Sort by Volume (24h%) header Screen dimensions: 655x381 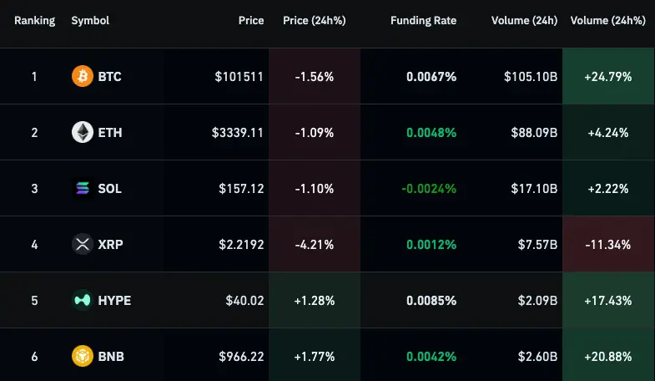click(607, 21)
